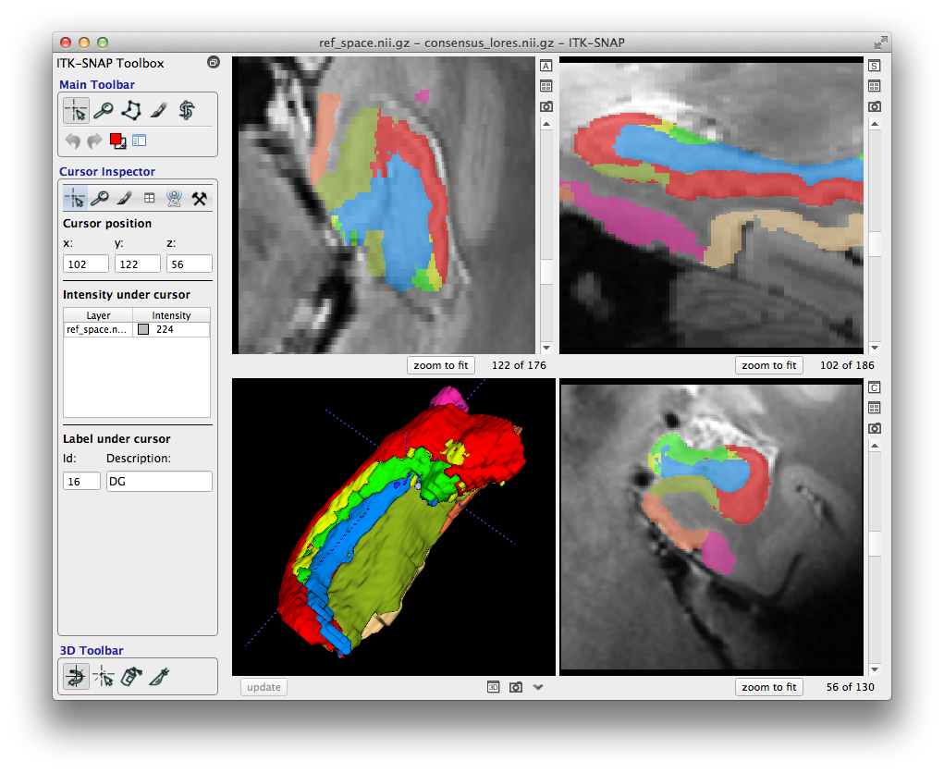Activate the Snake segmentation tool
This screenshot has width=944, height=773.
point(186,111)
